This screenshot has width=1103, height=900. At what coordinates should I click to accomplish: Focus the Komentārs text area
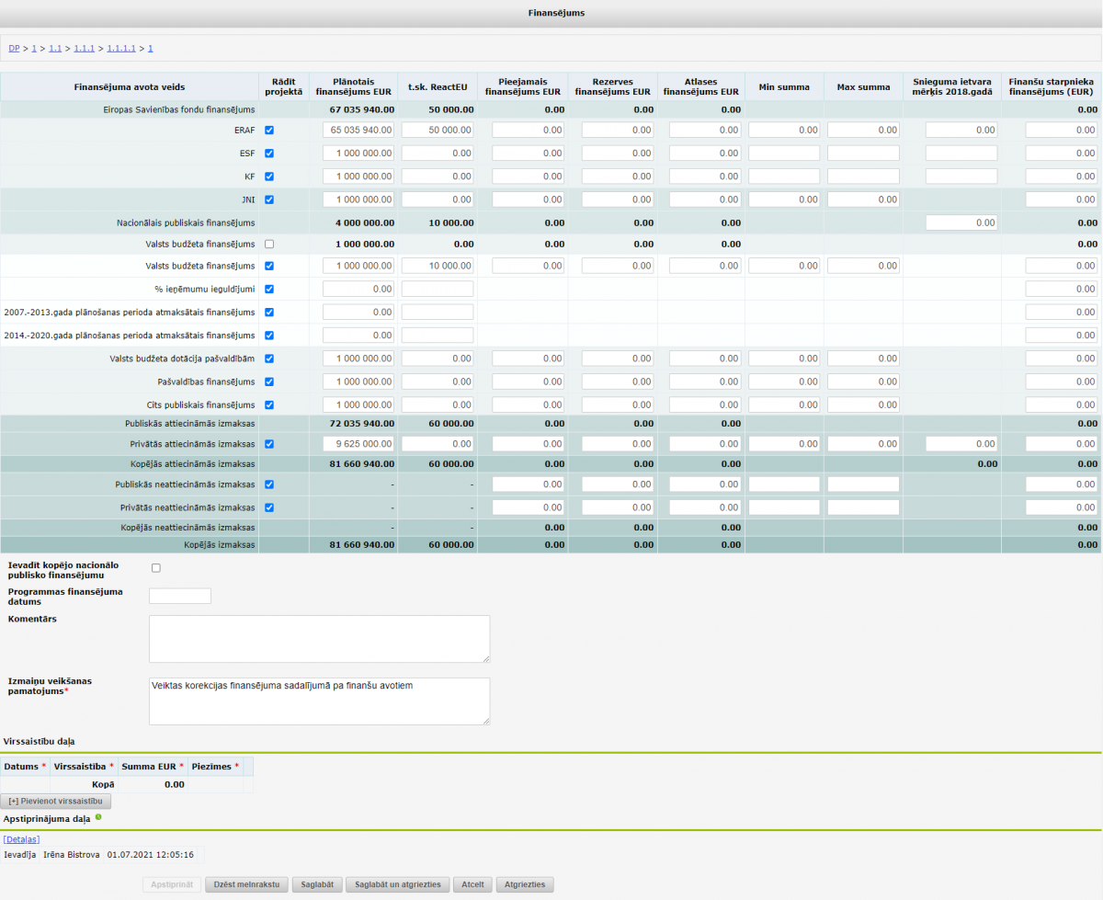pyautogui.click(x=319, y=638)
